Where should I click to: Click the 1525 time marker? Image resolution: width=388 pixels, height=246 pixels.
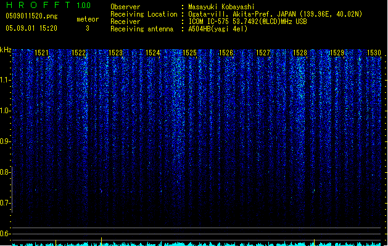(x=189, y=53)
